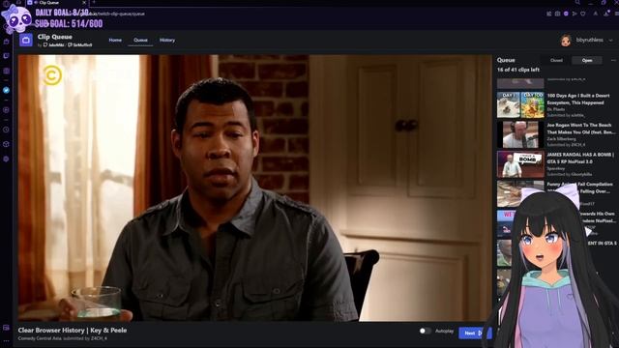Open queue options three-dot menu
Image resolution: width=619 pixels, height=348 pixels.
[613, 60]
